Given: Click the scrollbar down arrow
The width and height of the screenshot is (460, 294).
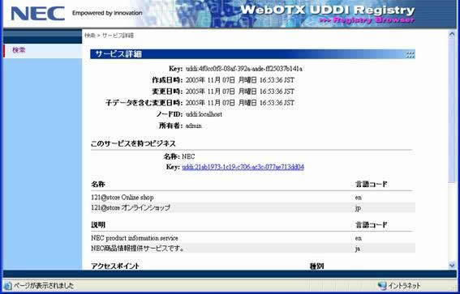Looking at the screenshot, I should pyautogui.click(x=452, y=266).
